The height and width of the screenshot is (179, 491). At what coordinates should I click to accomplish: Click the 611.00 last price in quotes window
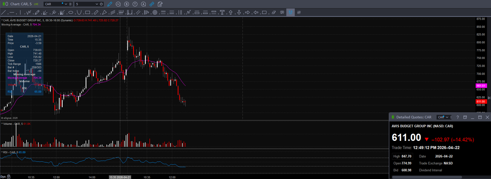[407, 137]
